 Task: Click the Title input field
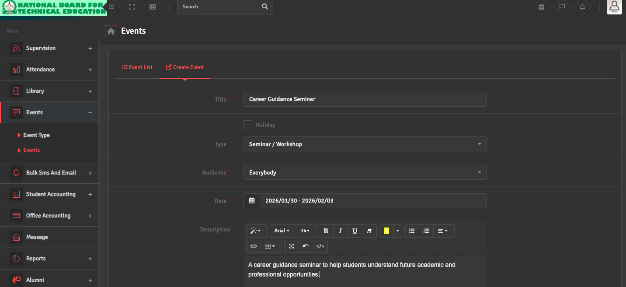tap(365, 99)
